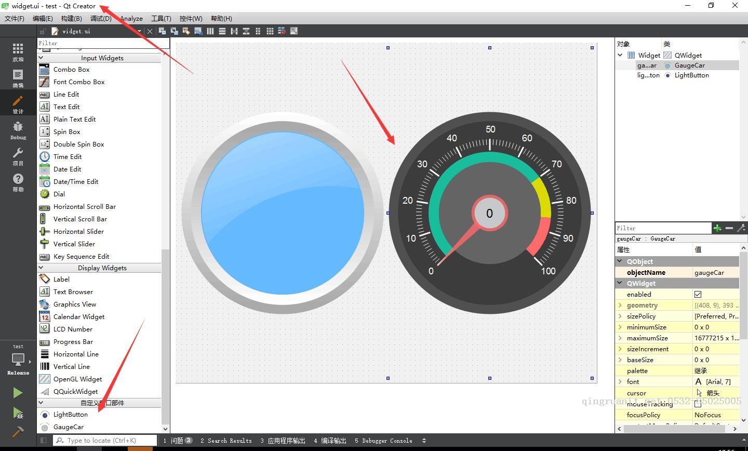Open Projects mode wrench icon
748x451 pixels.
tap(18, 156)
